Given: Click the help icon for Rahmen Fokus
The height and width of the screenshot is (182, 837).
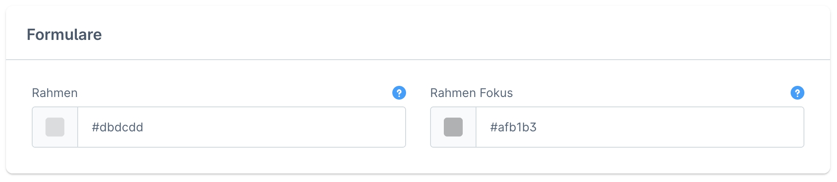Looking at the screenshot, I should tap(797, 93).
